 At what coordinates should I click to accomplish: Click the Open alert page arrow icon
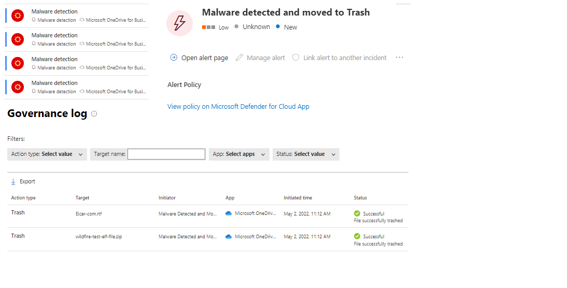coord(174,57)
